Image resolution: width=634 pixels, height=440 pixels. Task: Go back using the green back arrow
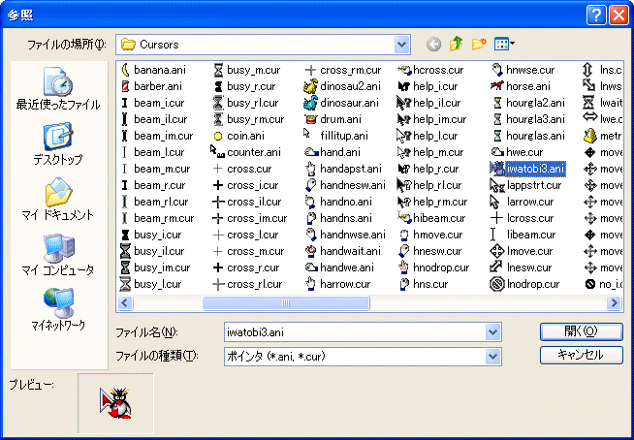point(432,45)
